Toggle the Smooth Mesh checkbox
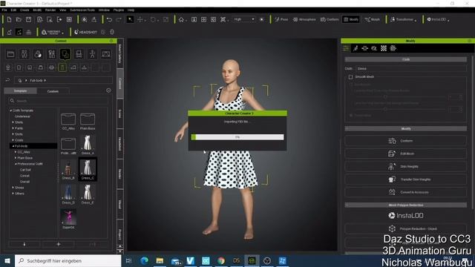Screen dimensions: 475x267 coord(350,77)
